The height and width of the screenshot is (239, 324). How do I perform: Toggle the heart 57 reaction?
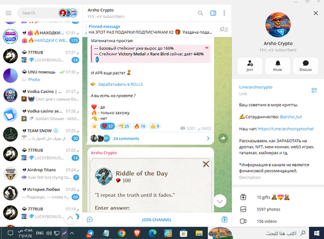pos(108,126)
